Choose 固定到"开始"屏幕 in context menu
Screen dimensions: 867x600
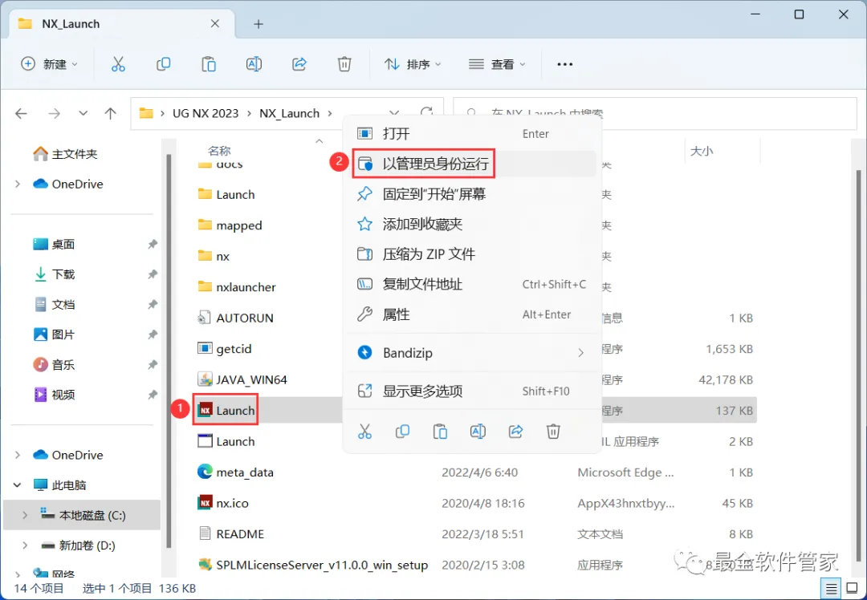tap(472, 194)
